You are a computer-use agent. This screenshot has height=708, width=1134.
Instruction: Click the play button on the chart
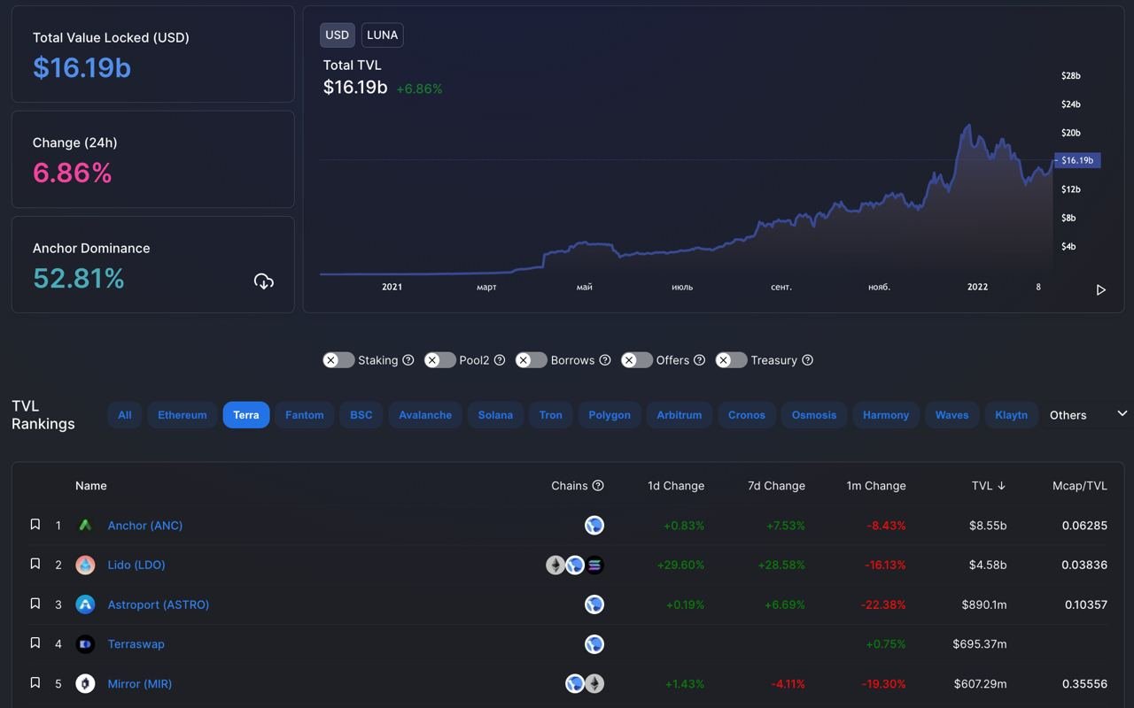pyautogui.click(x=1101, y=290)
